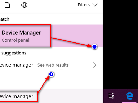Follow the See web results text
The width and height of the screenshot is (138, 103).
pos(53,65)
